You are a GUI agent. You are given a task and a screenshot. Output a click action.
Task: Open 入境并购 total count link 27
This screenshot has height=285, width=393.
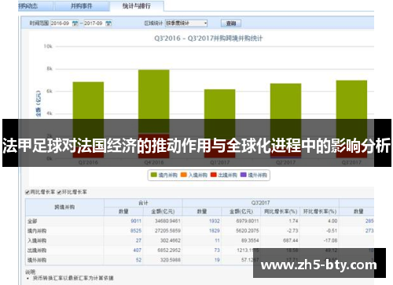[x=138, y=240]
